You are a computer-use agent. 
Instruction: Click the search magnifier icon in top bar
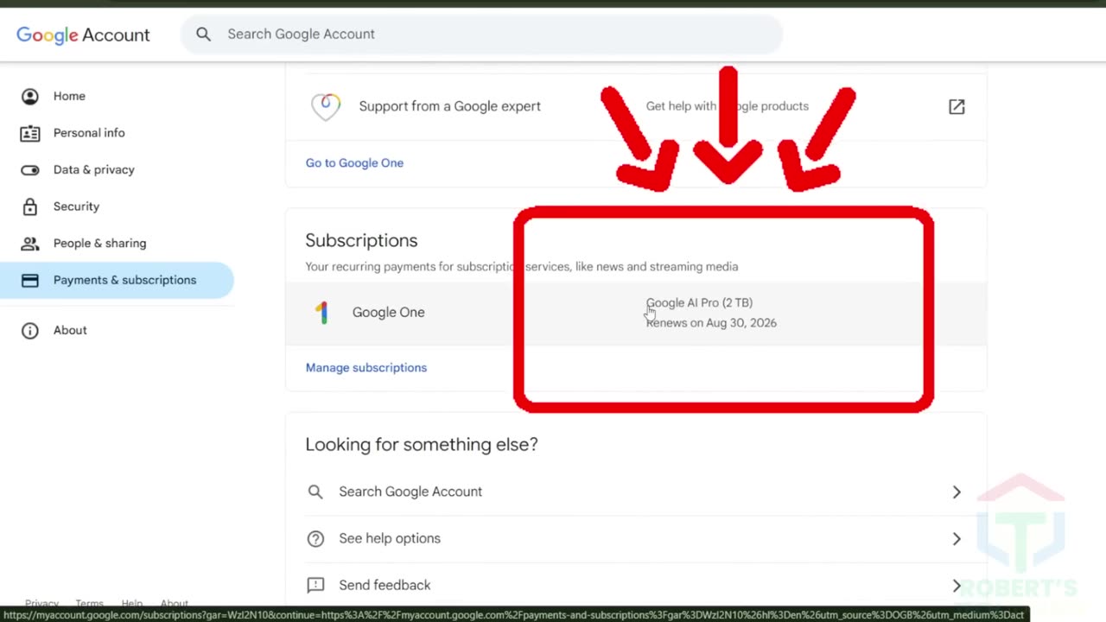203,34
